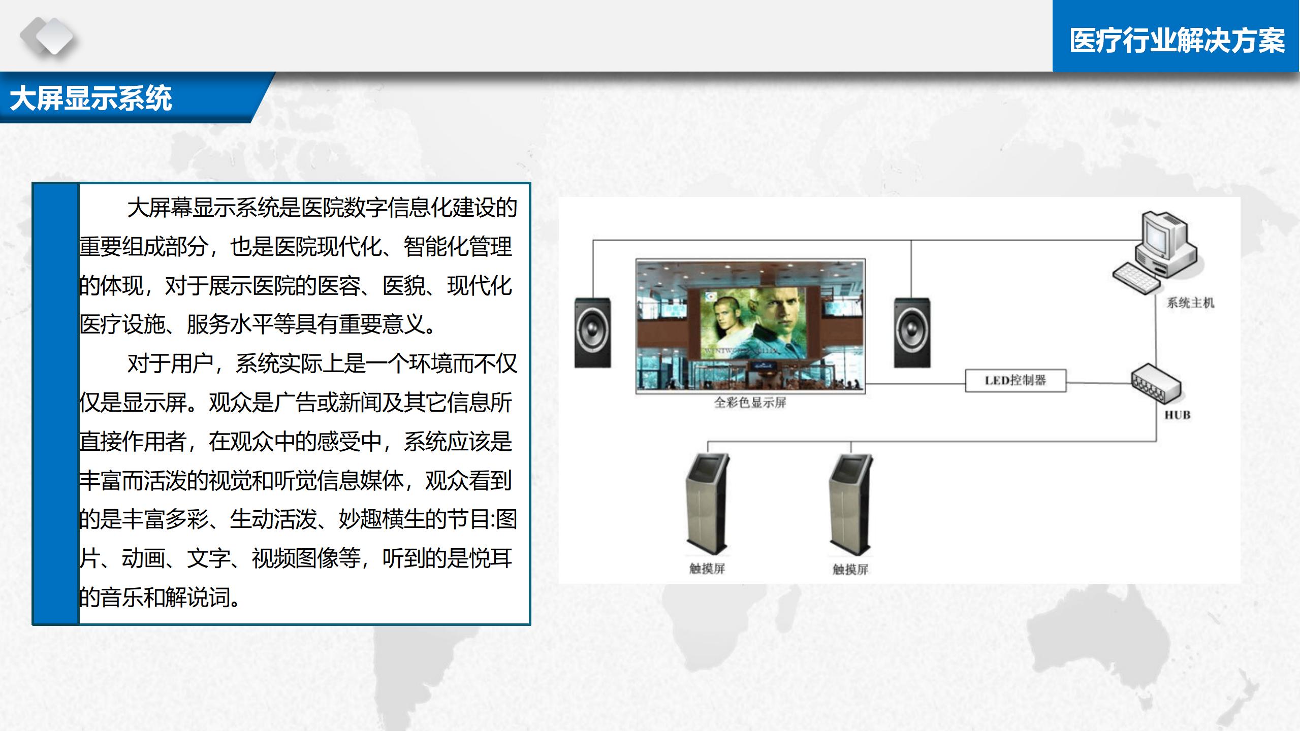1300x731 pixels.
Task: Click the right 触摸屏 caption
Action: [x=850, y=569]
